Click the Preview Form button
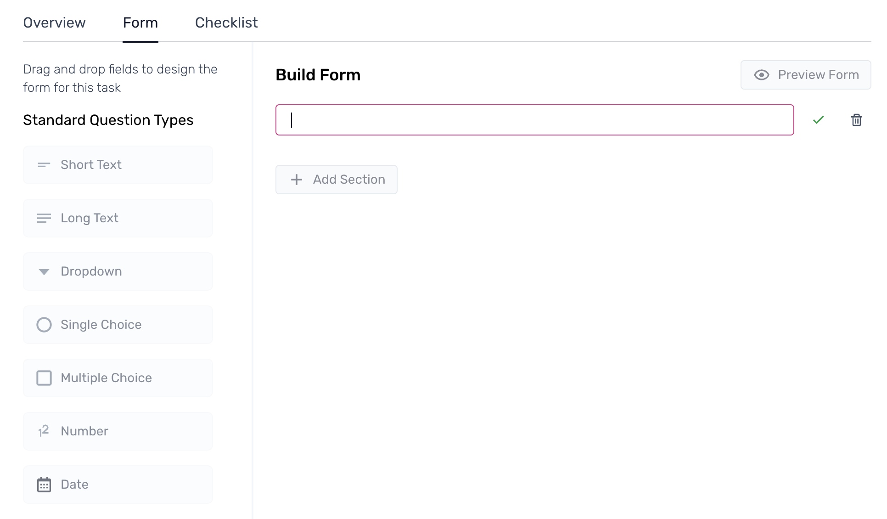 806,75
